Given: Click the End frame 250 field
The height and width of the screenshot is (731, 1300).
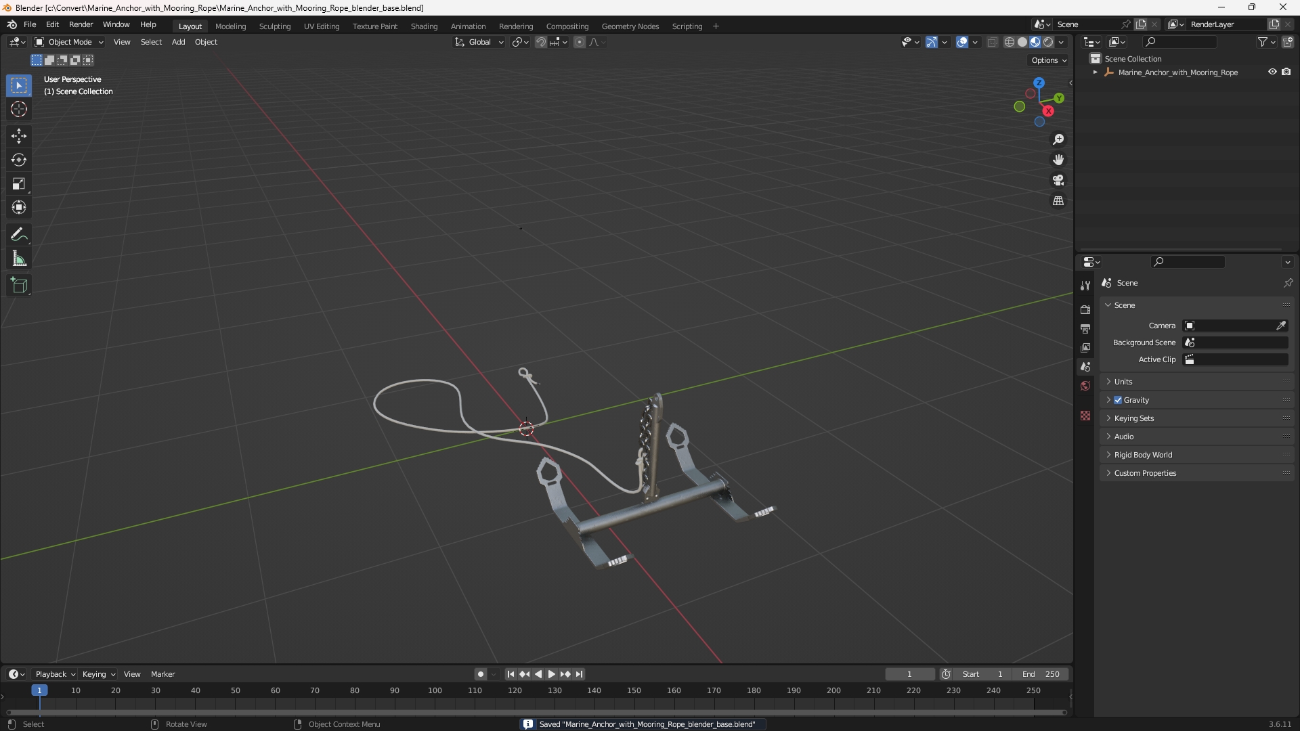Looking at the screenshot, I should [x=1041, y=674].
